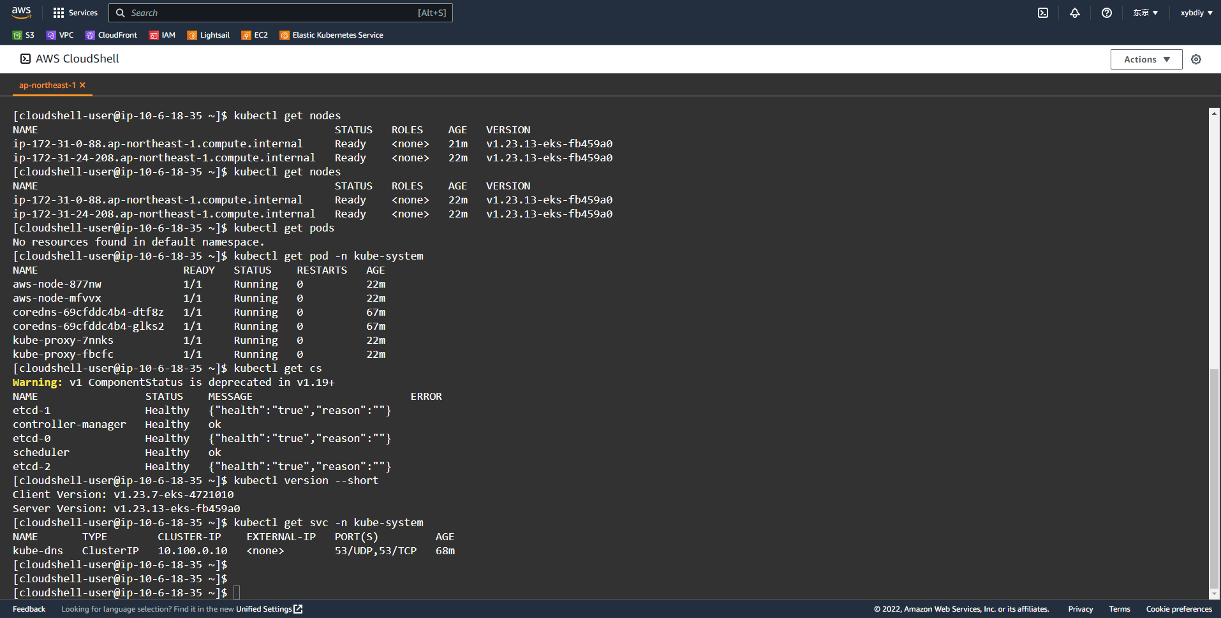This screenshot has width=1221, height=618.
Task: Expand the Actions dropdown button
Action: coord(1146,59)
